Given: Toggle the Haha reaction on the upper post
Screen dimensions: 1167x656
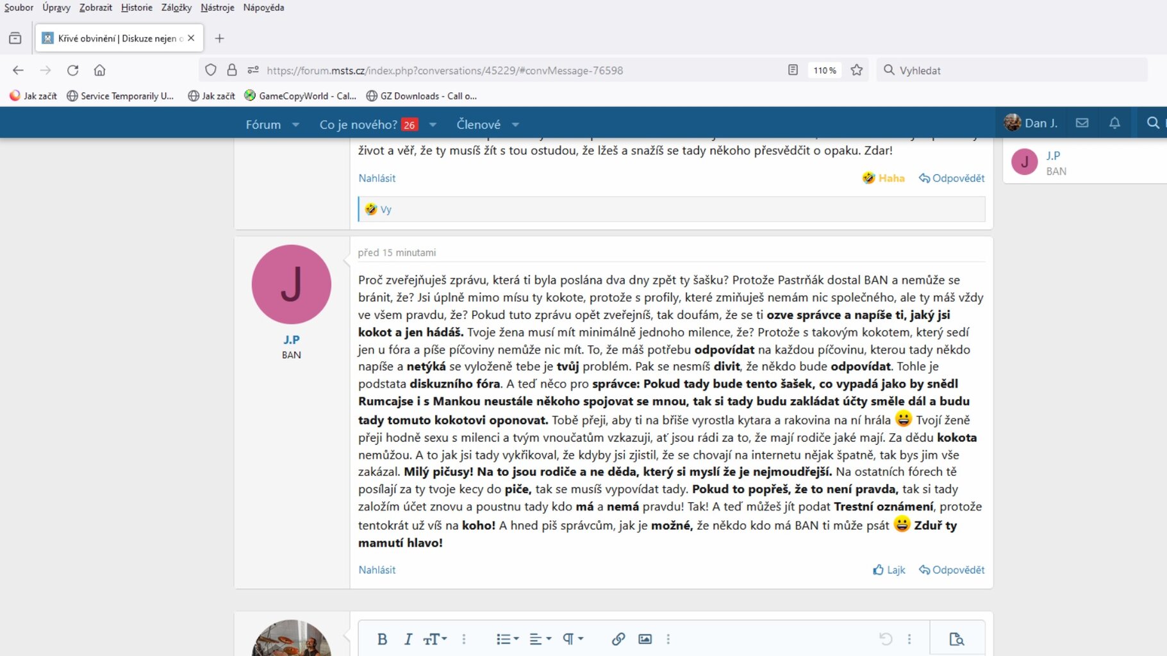Looking at the screenshot, I should (884, 178).
